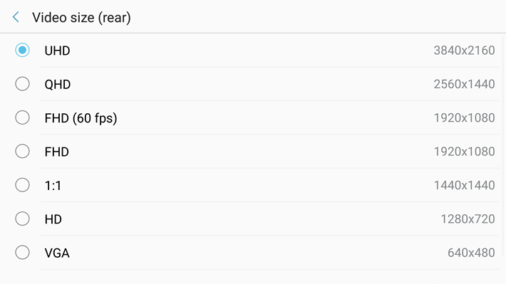506x284 pixels.
Task: Choose the VGA radio button
Action: pos(22,253)
